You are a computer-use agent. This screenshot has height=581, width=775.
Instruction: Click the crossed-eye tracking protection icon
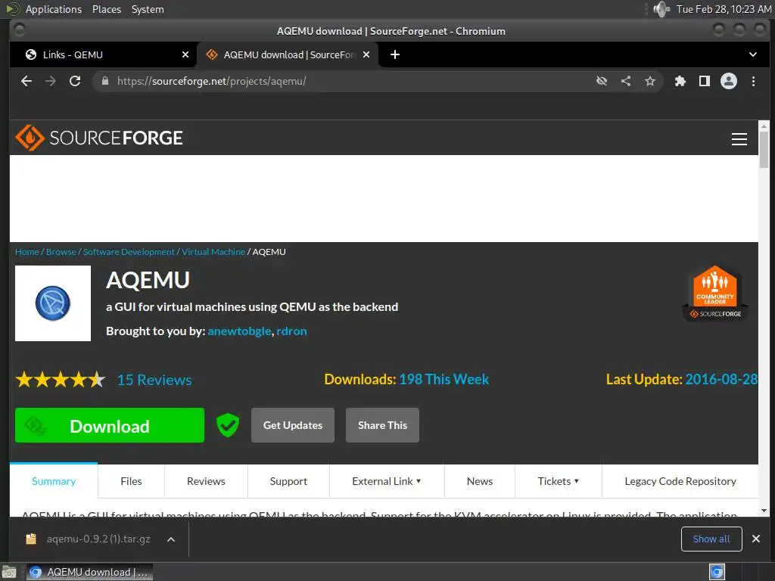point(602,81)
